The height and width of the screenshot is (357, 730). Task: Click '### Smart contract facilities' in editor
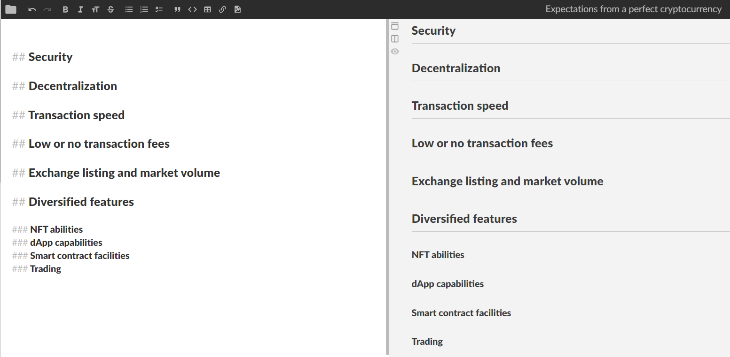pyautogui.click(x=71, y=256)
